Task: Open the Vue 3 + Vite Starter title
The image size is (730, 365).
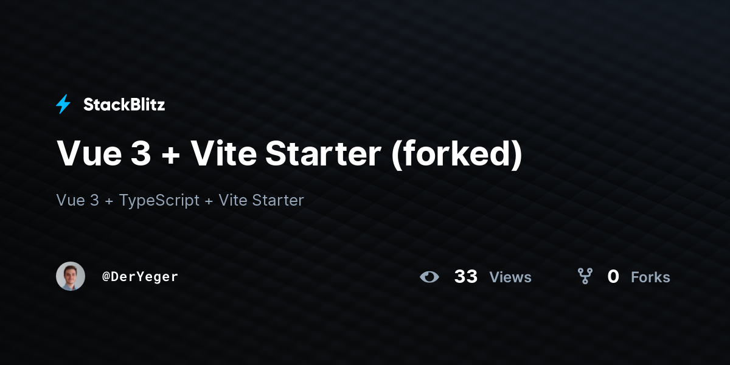Action: 290,153
